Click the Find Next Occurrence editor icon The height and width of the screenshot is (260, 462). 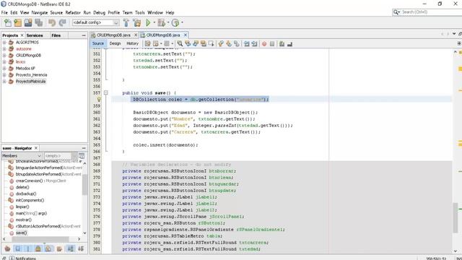196,43
